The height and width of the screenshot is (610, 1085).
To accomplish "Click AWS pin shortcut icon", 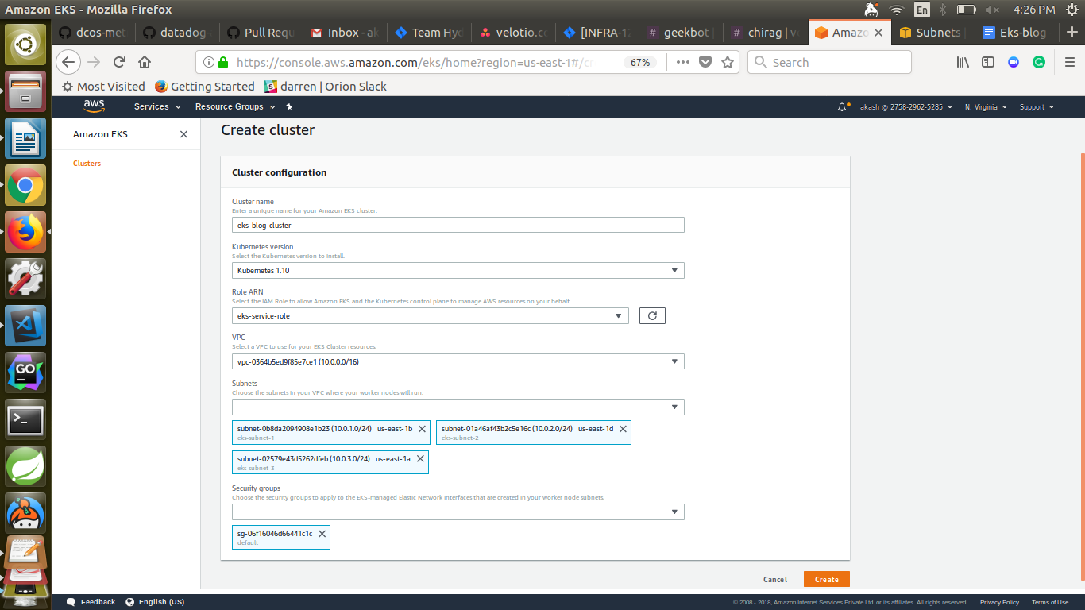I will pos(289,106).
